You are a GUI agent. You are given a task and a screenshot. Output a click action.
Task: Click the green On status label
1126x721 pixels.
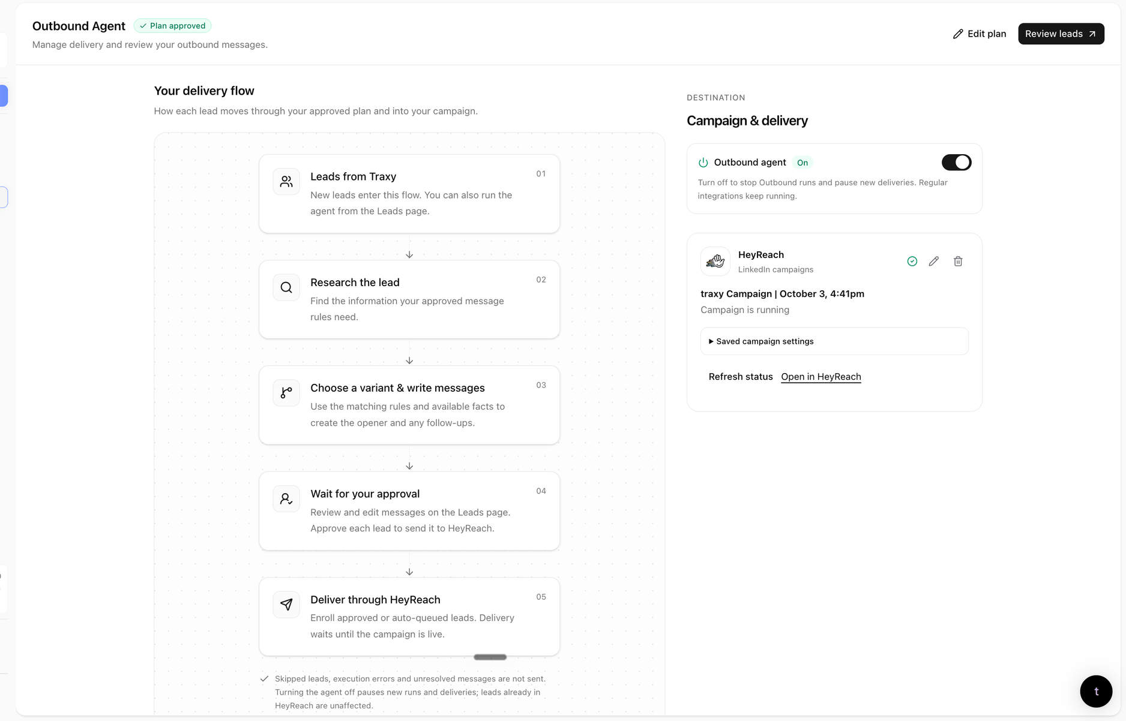802,163
